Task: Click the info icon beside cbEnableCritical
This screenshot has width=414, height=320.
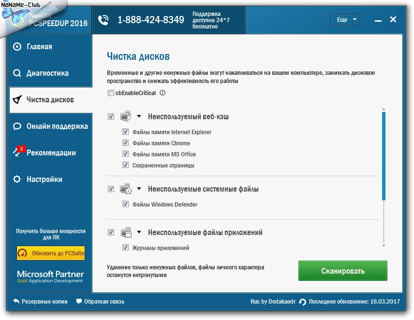Action: click(x=163, y=93)
